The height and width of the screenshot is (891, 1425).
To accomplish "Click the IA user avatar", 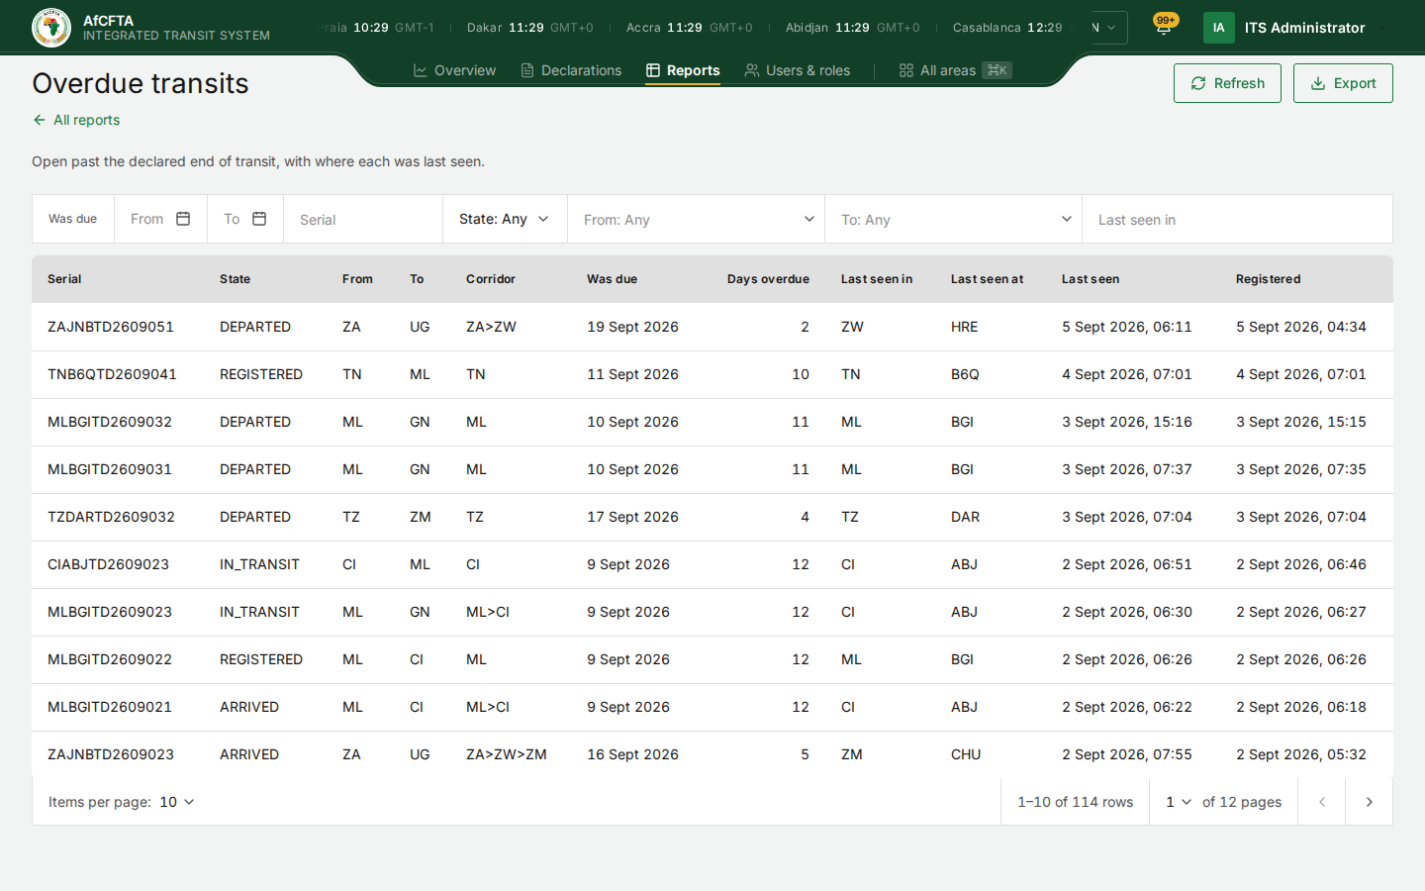I will (x=1219, y=28).
